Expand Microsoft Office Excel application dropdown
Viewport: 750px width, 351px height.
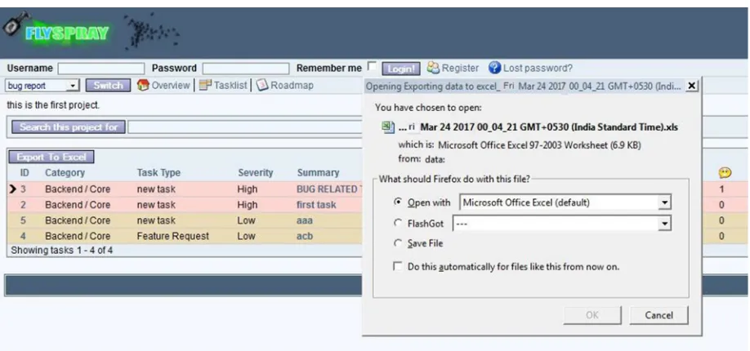tap(565, 202)
